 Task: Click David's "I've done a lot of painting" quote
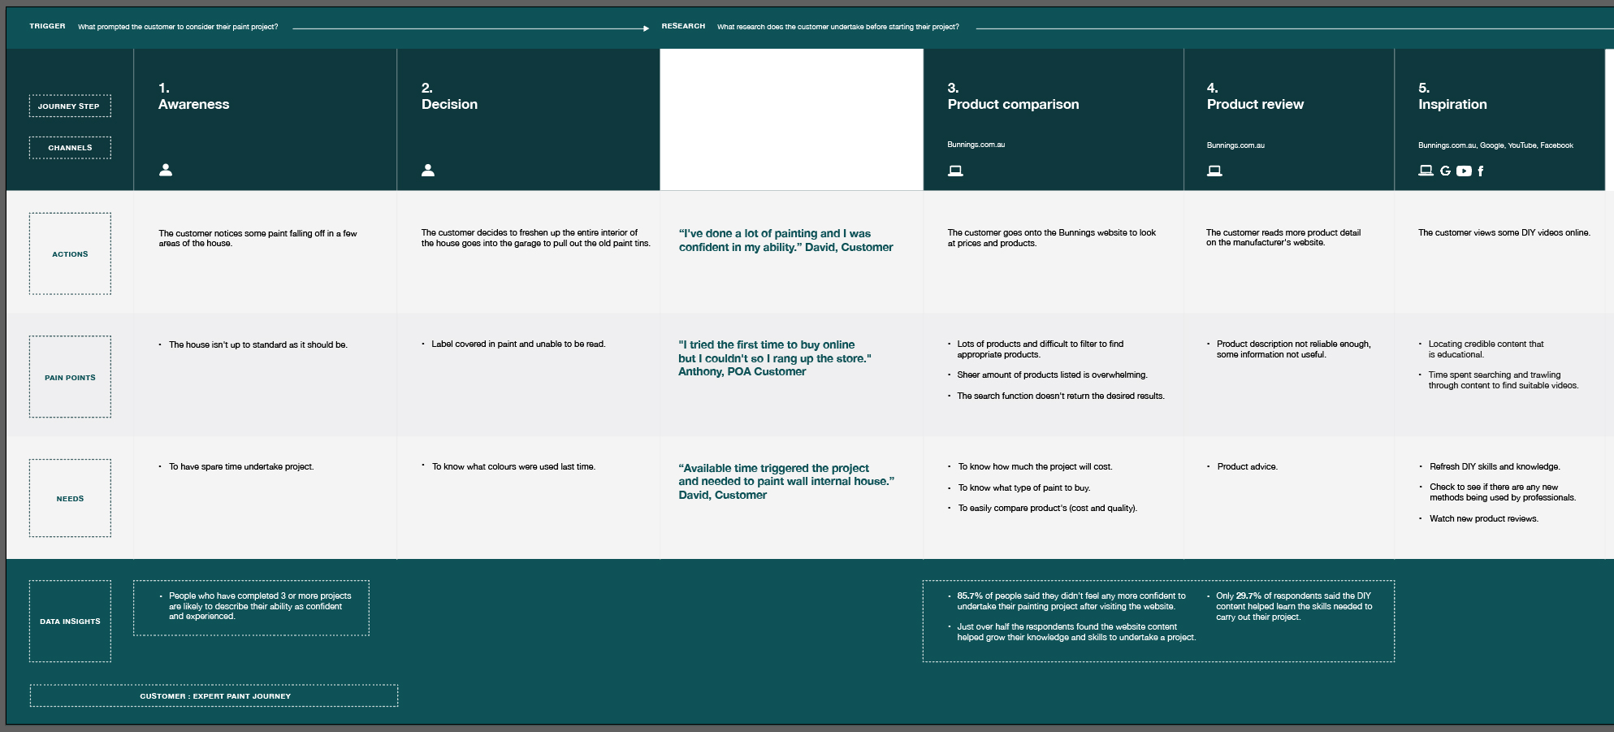[x=785, y=240]
